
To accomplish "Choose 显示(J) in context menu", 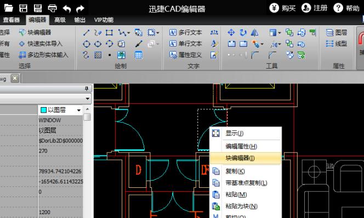I will [x=246, y=133].
